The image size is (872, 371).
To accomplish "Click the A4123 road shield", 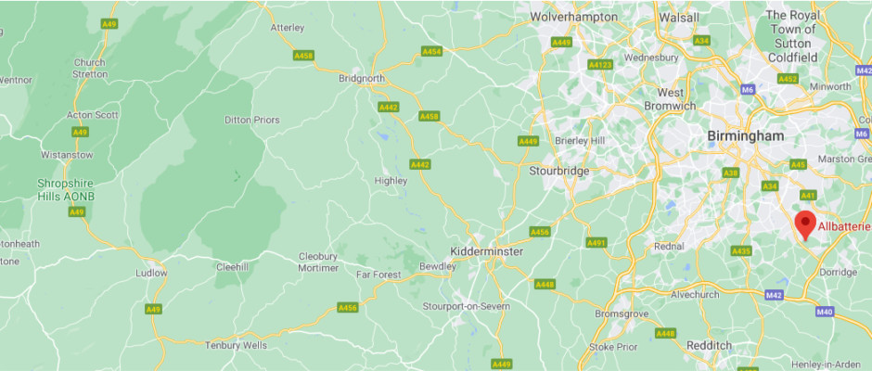I will pos(600,65).
